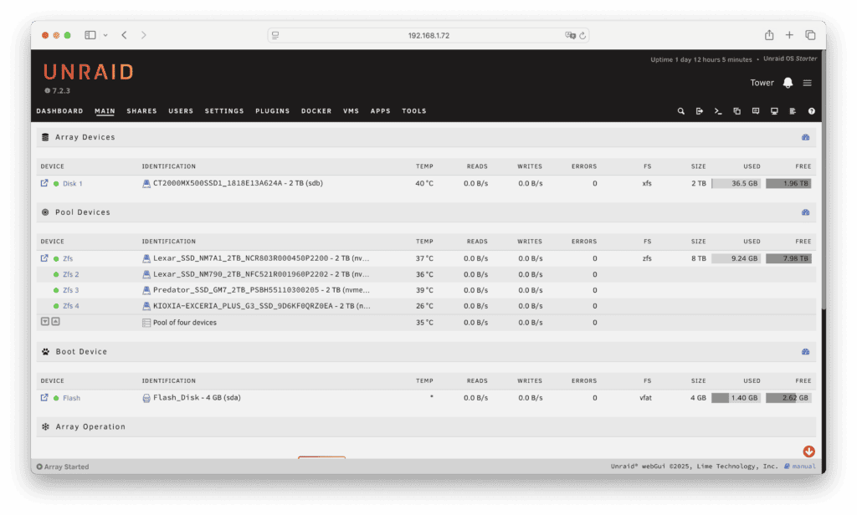Click Disk 1 used space bar

tap(736, 183)
